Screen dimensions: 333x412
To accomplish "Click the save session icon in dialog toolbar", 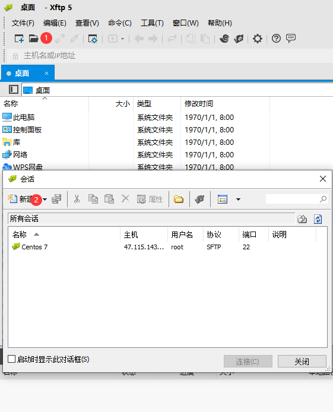I will point(56,199).
